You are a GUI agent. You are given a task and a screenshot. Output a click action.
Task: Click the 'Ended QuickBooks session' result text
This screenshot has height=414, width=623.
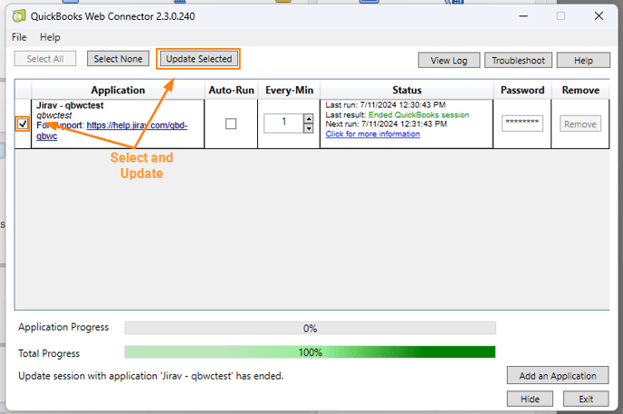click(x=418, y=115)
